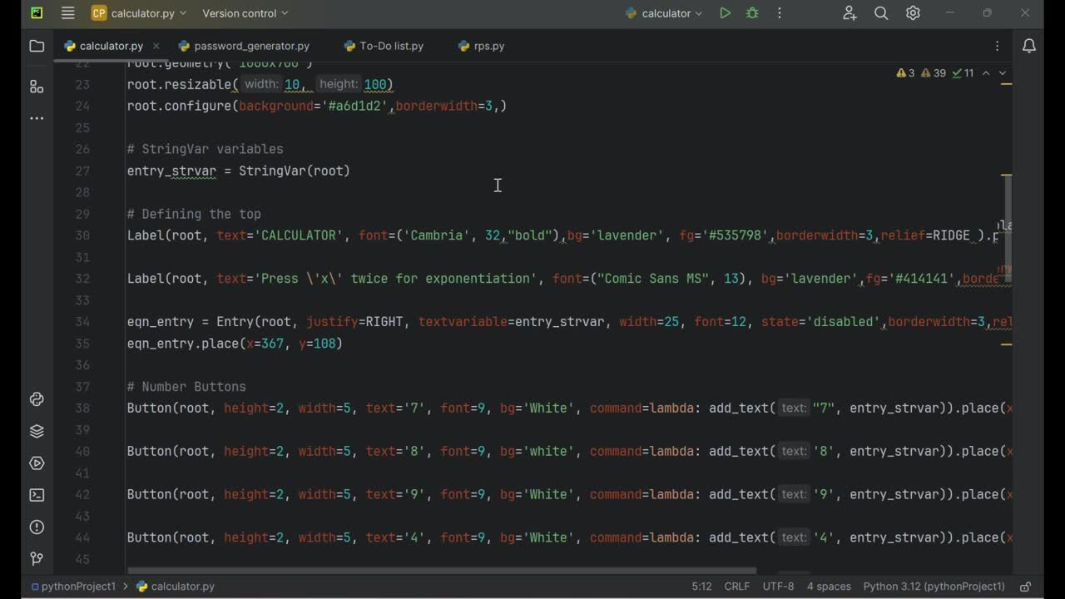
Task: Open the Python Console tool window
Action: [x=37, y=399]
